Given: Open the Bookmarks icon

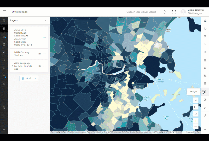Looking at the screenshot, I should click(x=4, y=68).
